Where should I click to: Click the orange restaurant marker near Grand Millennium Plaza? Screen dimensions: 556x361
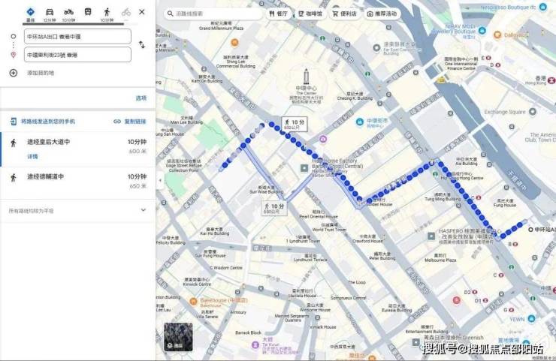coord(234,43)
